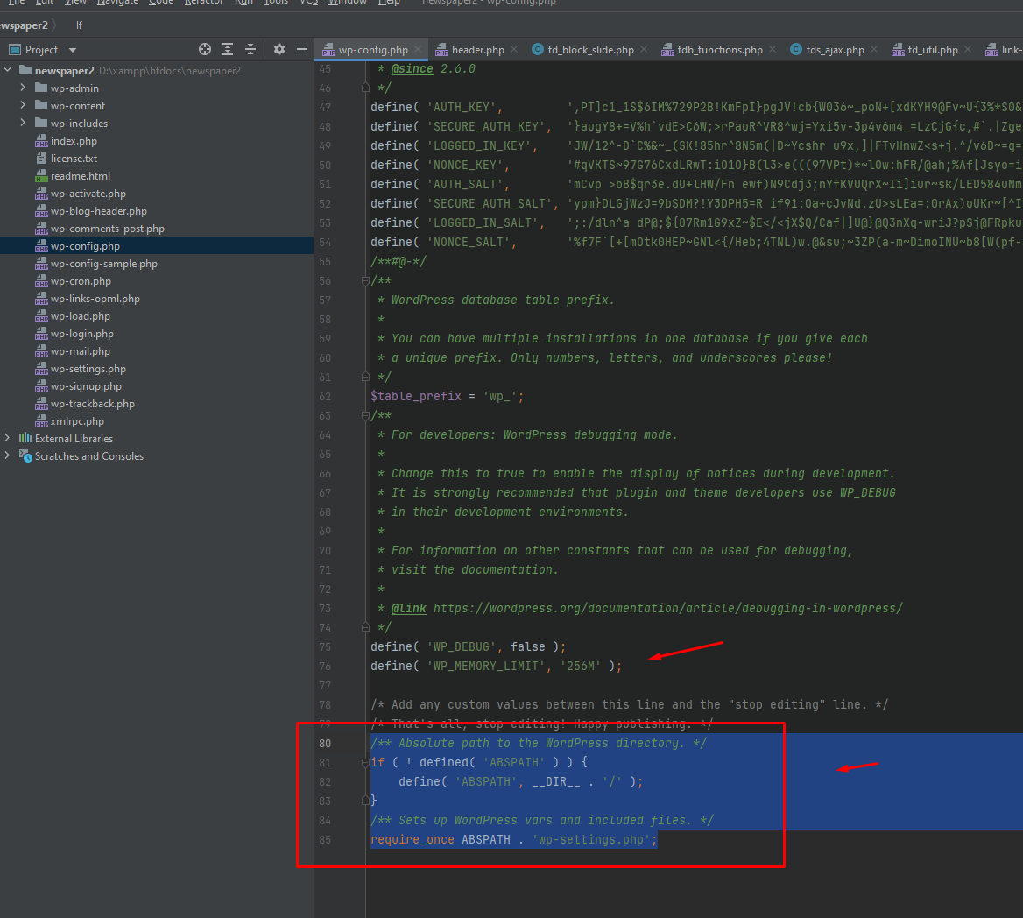Click the 'If' breadcrumb in navigation bar

[79, 25]
